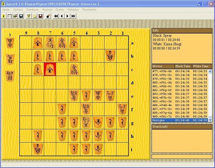Click the move list scrollbar down arrow
The width and height of the screenshot is (215, 168).
pos(210,120)
